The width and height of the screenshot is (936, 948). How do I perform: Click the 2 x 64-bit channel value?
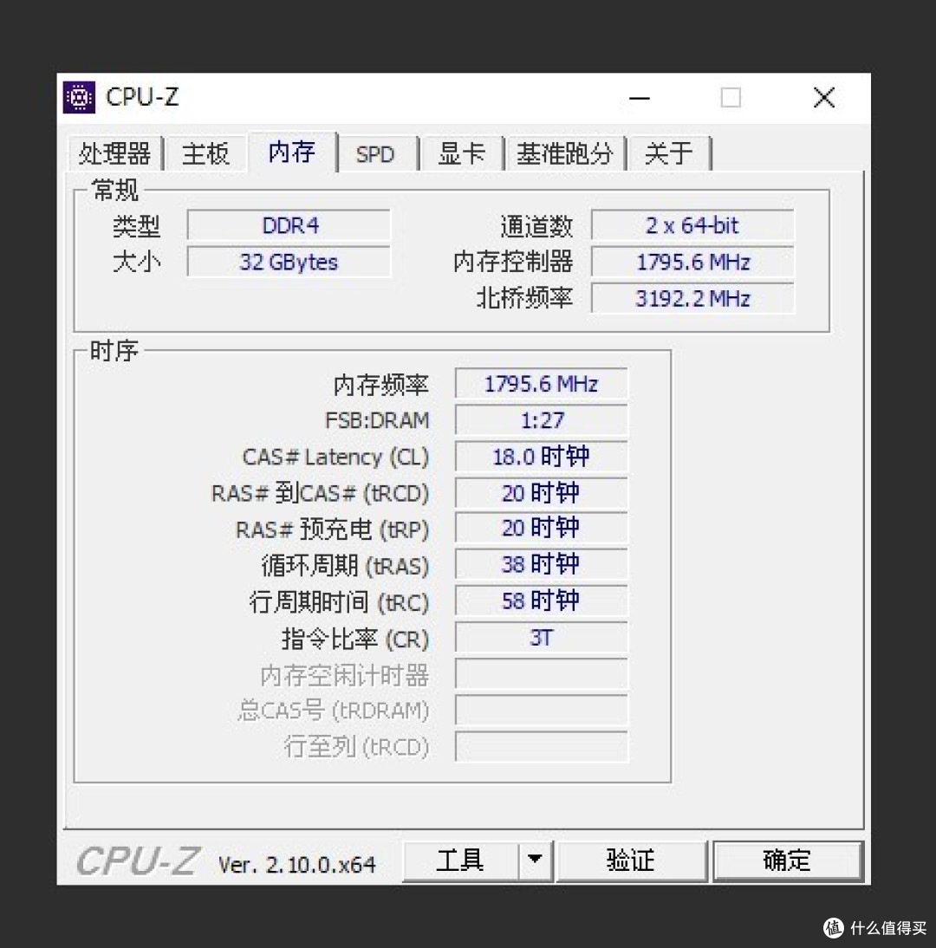coord(692,225)
